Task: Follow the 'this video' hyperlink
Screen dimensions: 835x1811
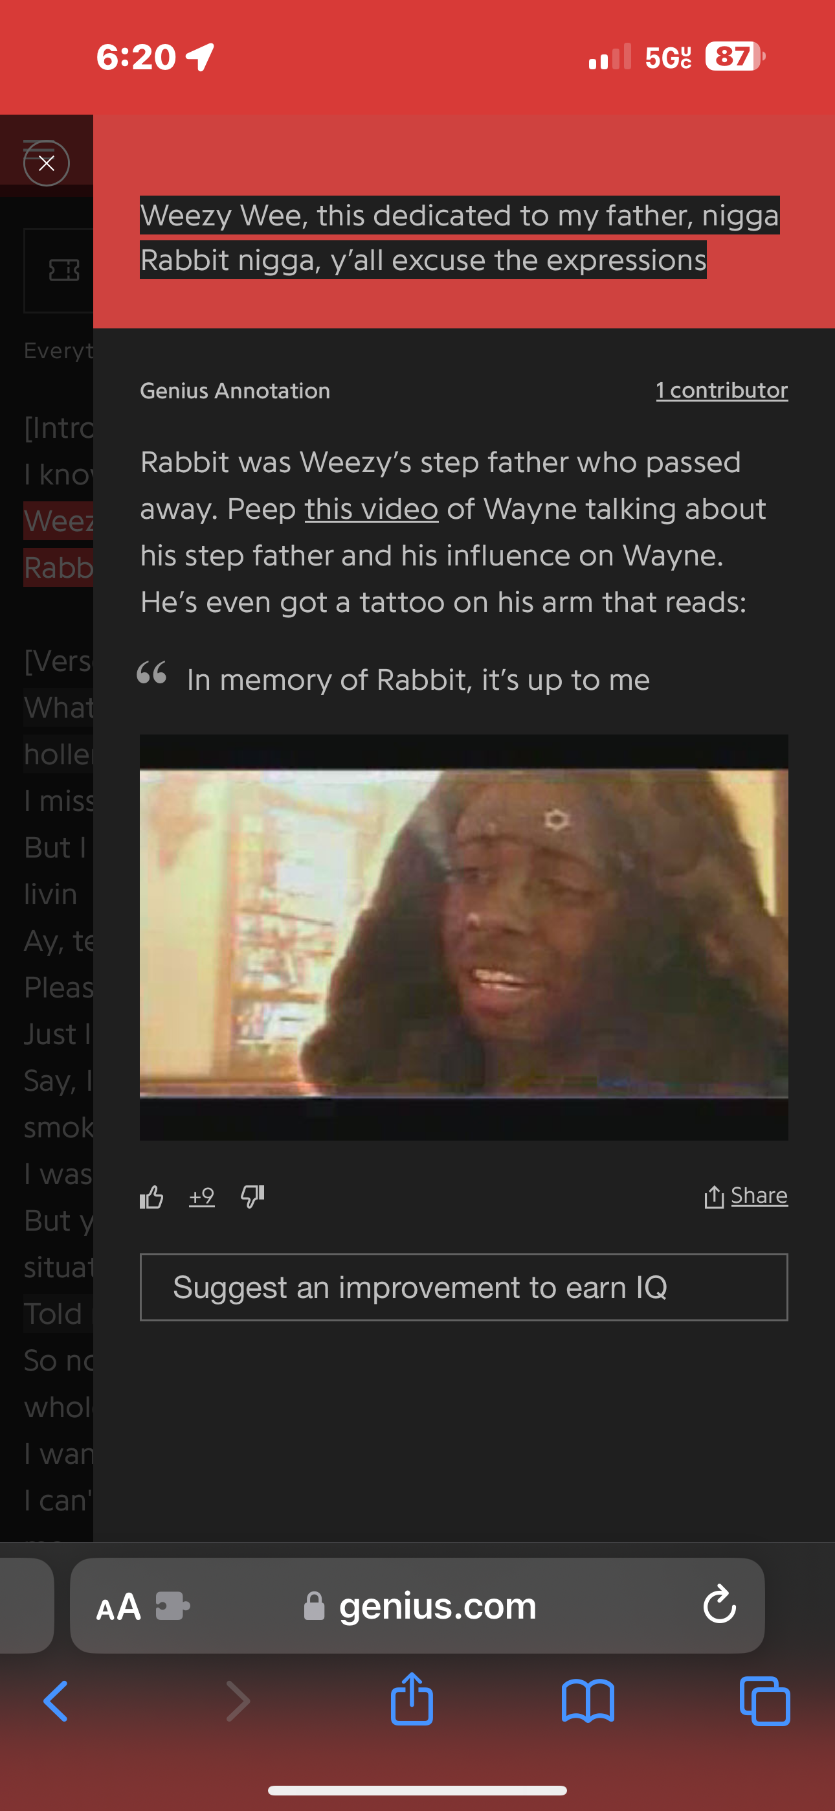Action: click(371, 509)
